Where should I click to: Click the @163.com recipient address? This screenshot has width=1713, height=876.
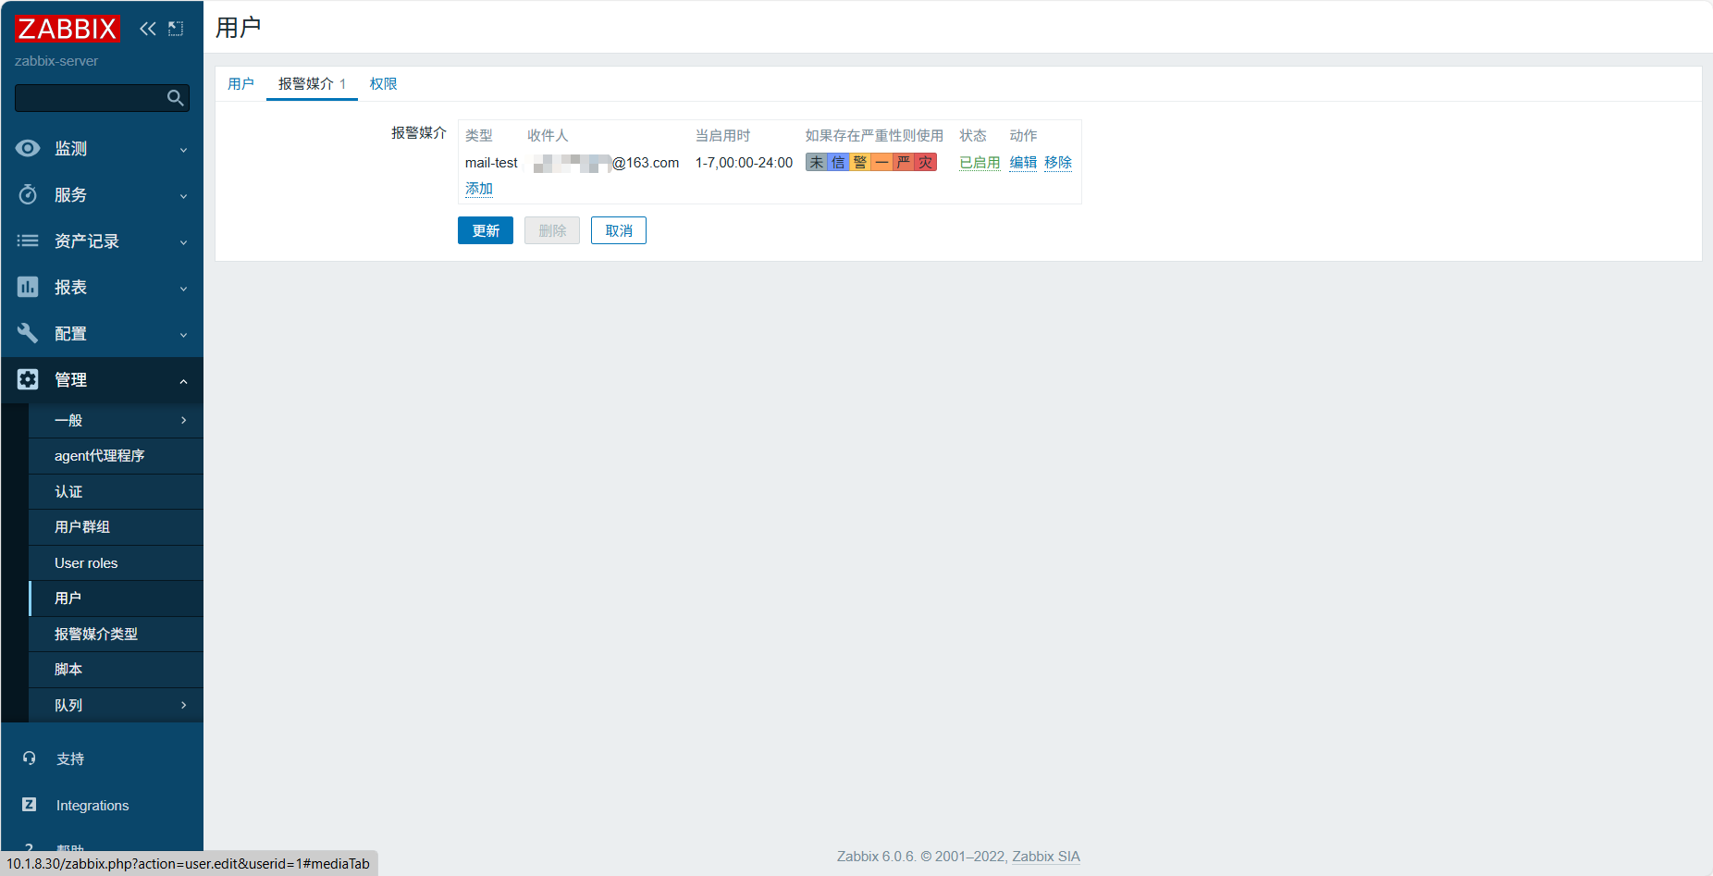point(646,163)
